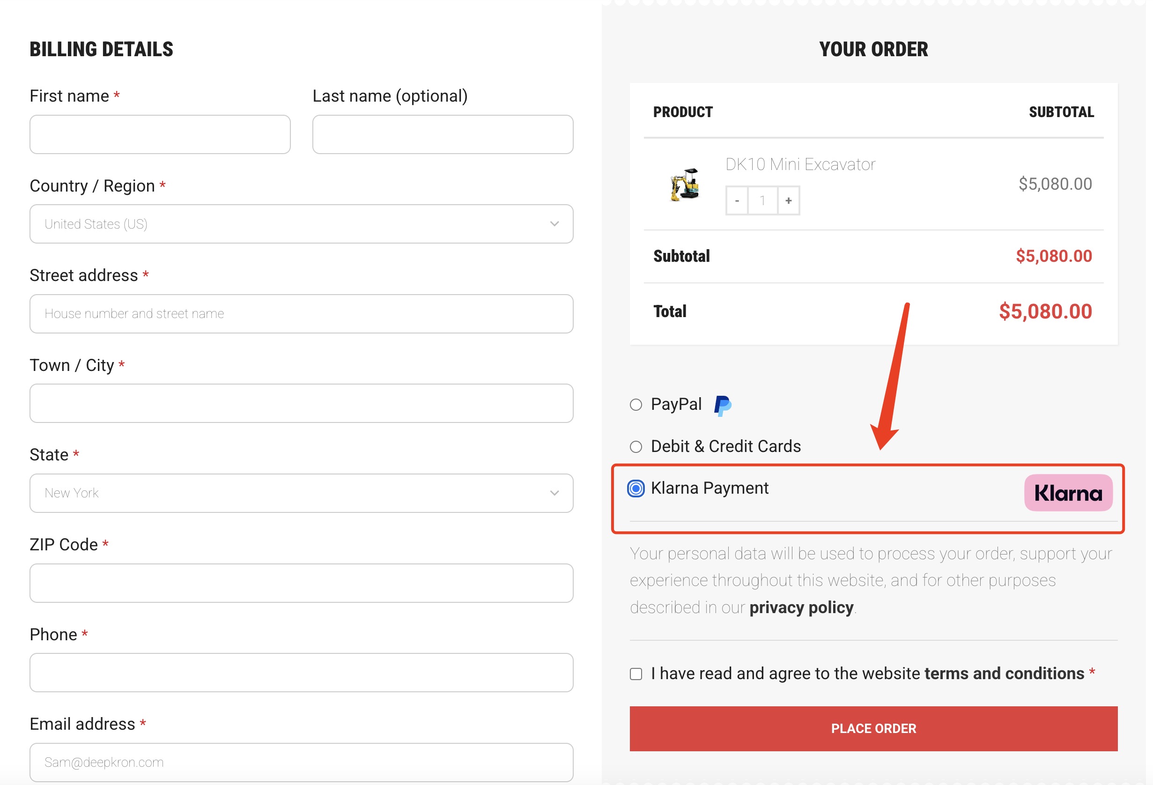Select Debit & Credit Cards payment
Viewport: 1153px width, 785px height.
636,446
